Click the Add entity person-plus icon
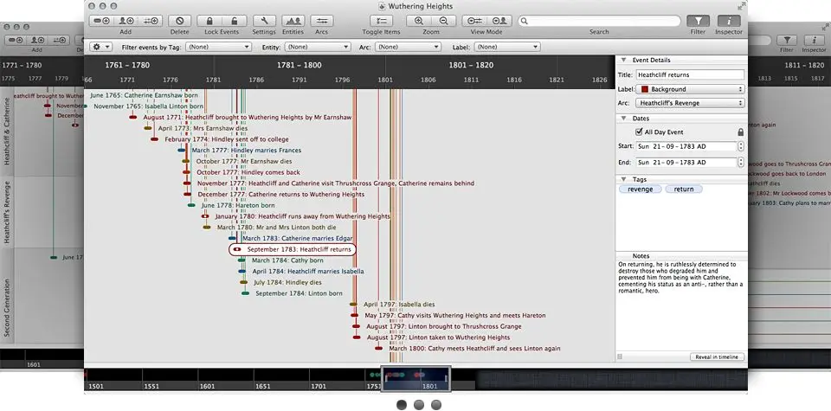The width and height of the screenshot is (831, 411). click(126, 21)
